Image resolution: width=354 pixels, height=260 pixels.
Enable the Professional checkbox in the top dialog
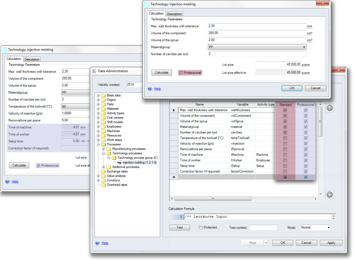tap(181, 73)
